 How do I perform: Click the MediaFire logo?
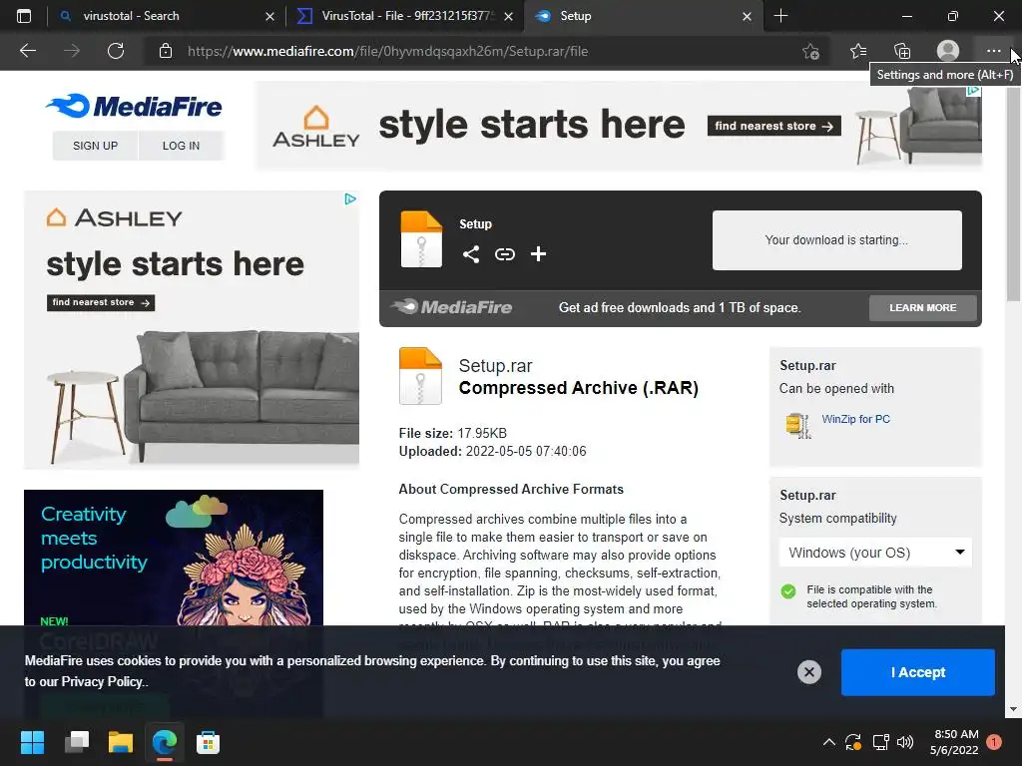click(134, 106)
